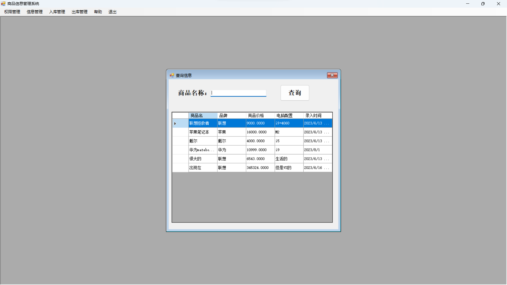Sort by the 电脑配置 column header

coord(289,116)
